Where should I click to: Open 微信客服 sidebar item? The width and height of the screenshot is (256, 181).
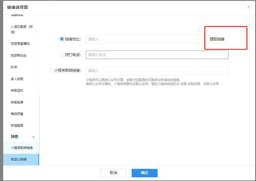[17, 125]
